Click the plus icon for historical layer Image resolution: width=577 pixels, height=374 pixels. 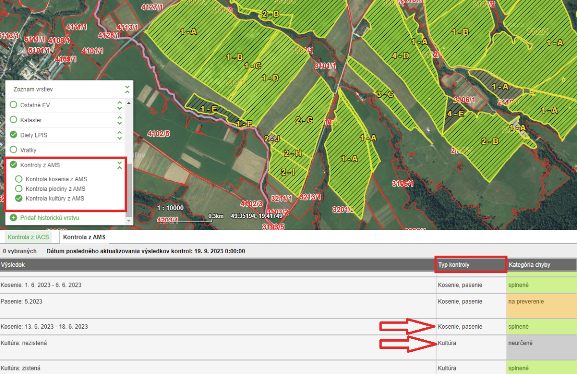14,218
